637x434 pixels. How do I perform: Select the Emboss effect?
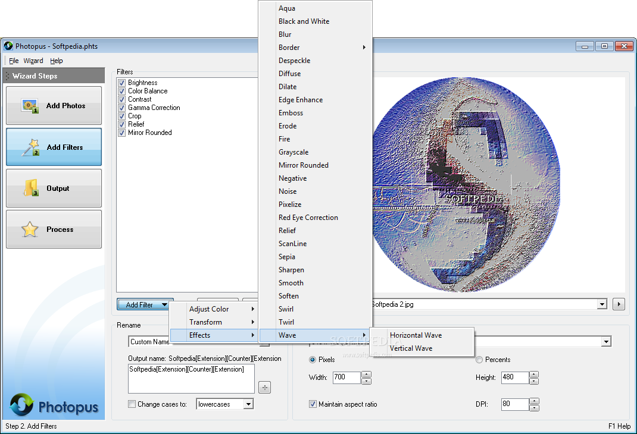tap(316, 113)
